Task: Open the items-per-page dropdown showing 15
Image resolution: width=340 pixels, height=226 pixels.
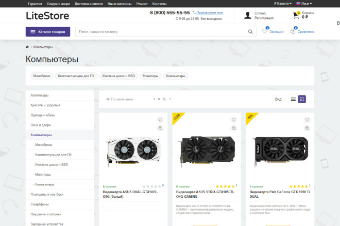Action: tap(164, 99)
